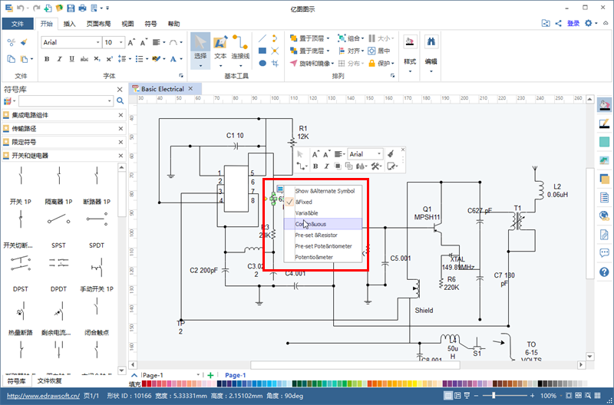Open Arial font dropdown in mini toolbar
This screenshot has height=405, width=614.
coord(378,154)
